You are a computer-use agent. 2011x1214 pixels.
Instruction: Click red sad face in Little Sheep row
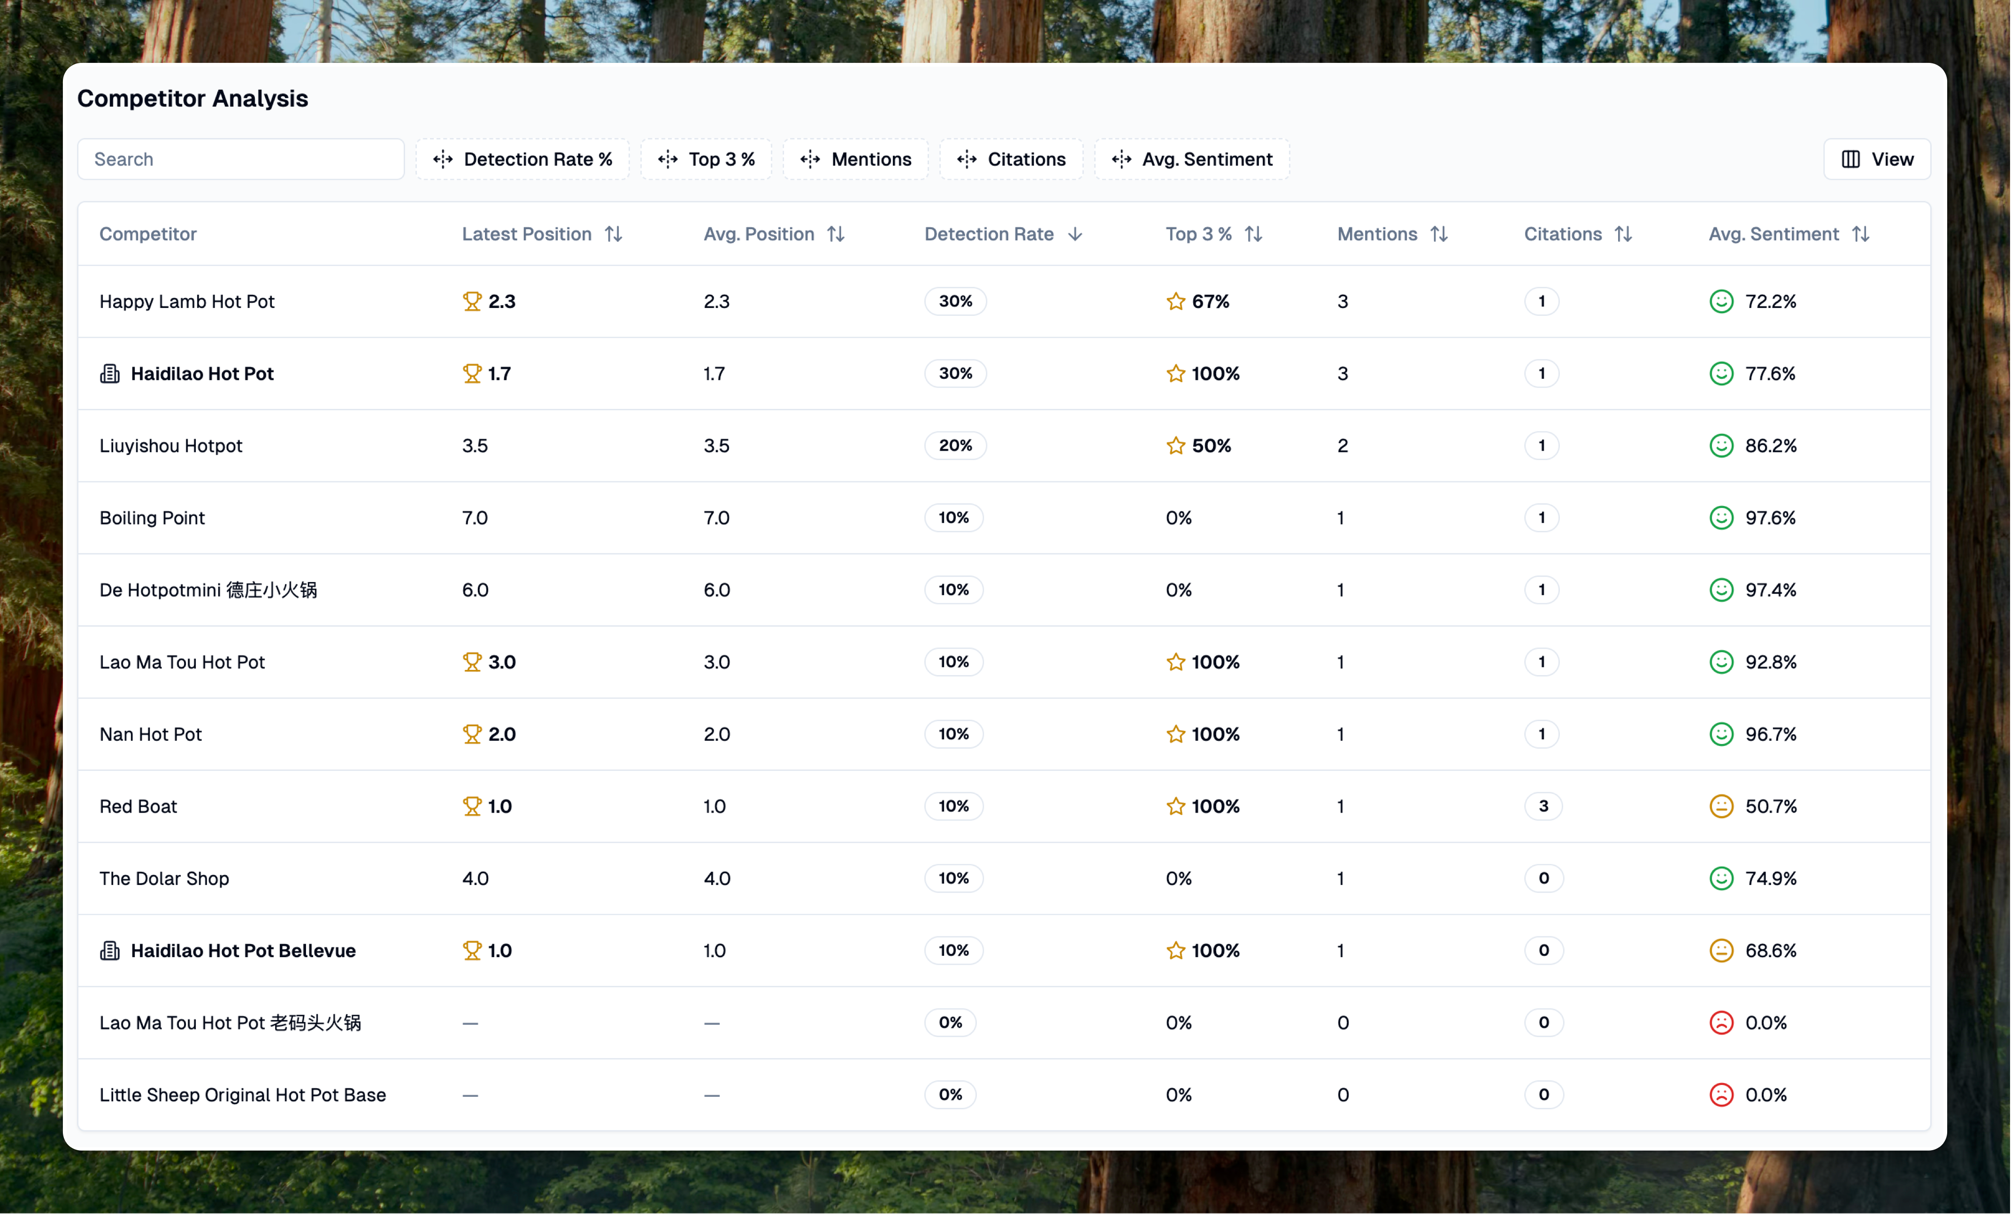[1721, 1095]
